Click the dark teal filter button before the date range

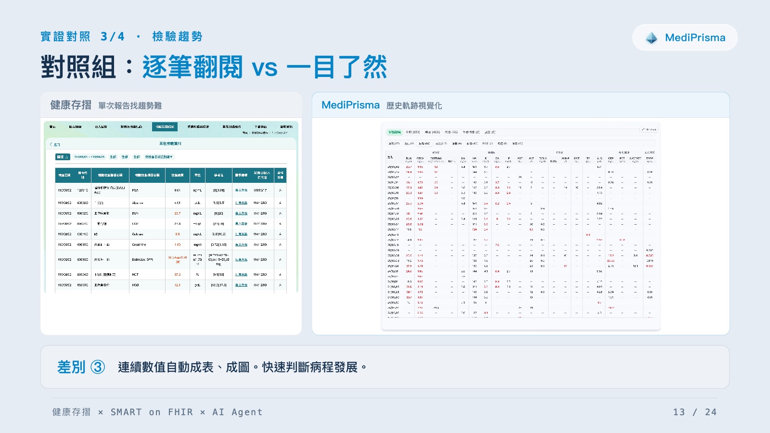tap(63, 157)
